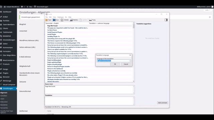Viewport: 214px width, 120px height.
Task: Click the Kommentare bubble icon in WordPress sidebar
Action: tap(1, 48)
